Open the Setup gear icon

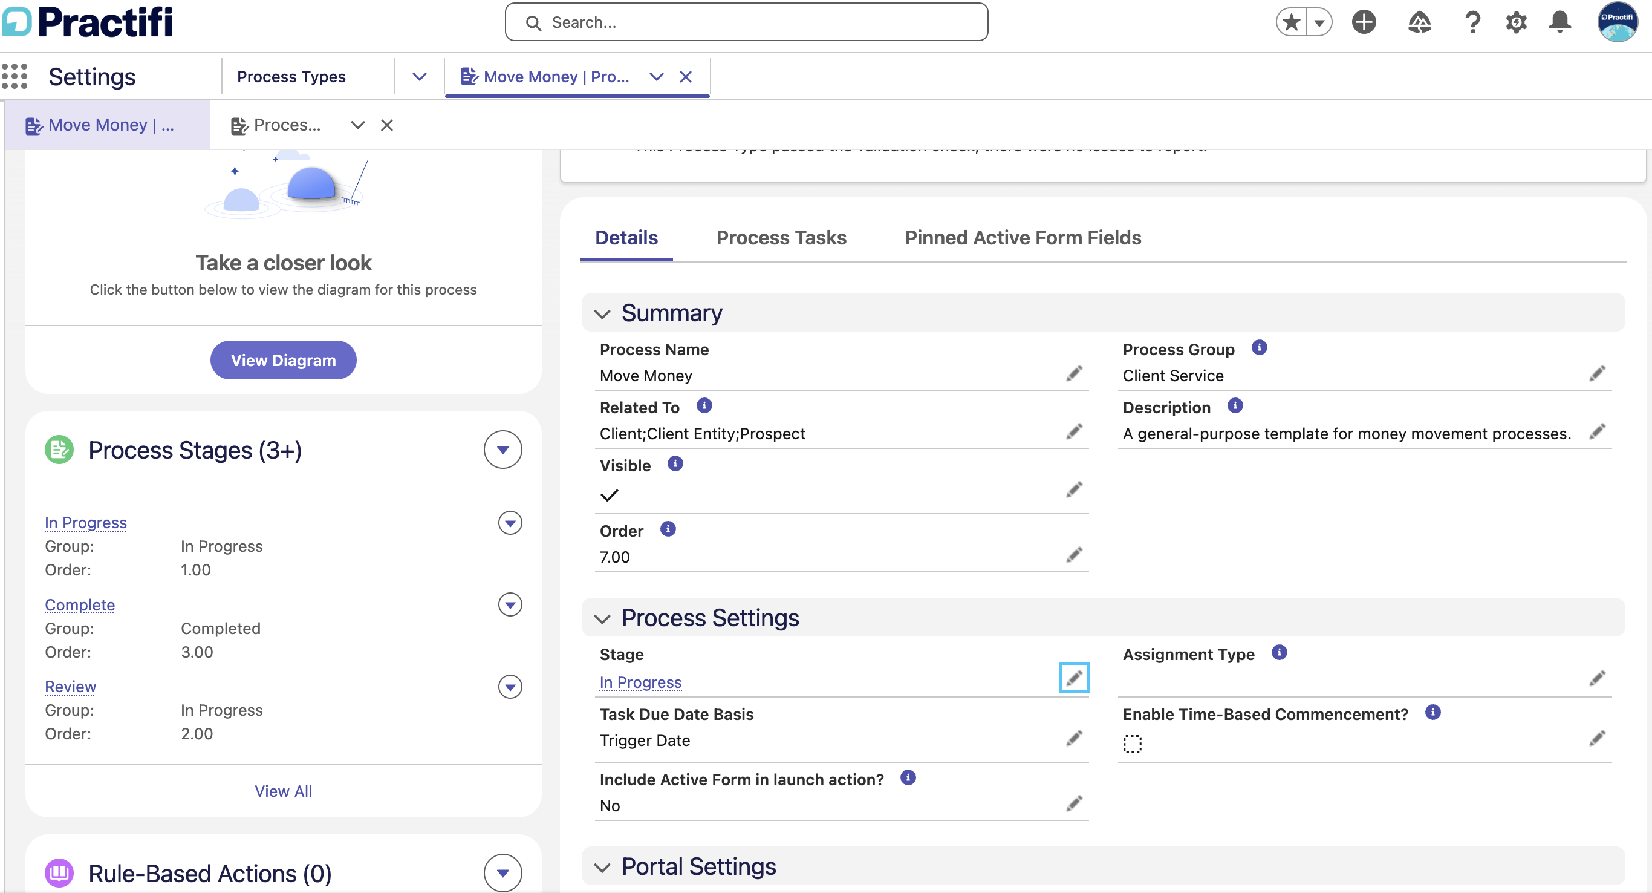point(1516,22)
